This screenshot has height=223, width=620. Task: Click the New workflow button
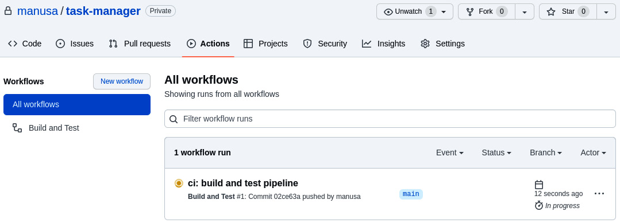click(x=122, y=81)
